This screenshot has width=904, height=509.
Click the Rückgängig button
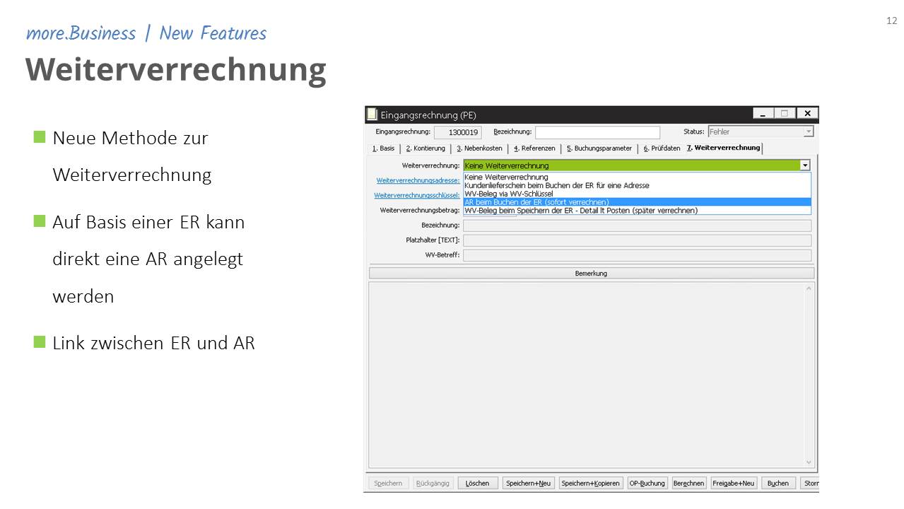coord(432,484)
